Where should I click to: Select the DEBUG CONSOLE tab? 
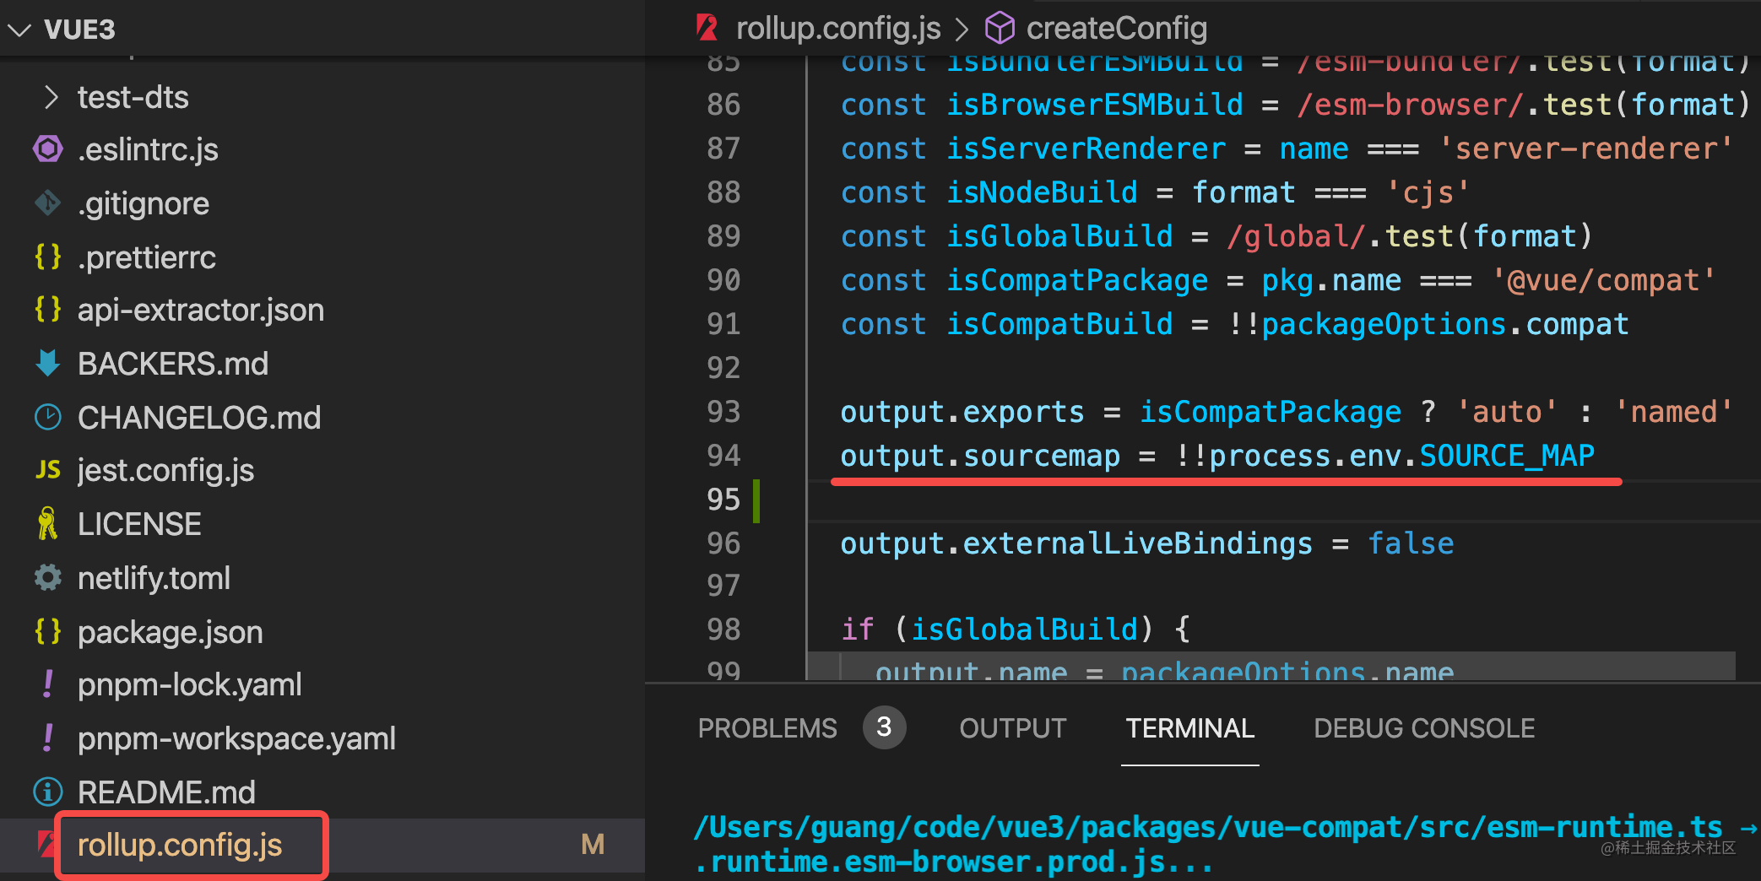[x=1423, y=727]
